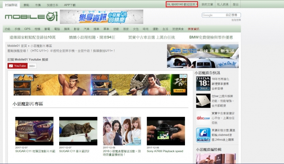Open the 功能 menu in navigation bar
This screenshot has width=284, height=164.
point(7,29)
